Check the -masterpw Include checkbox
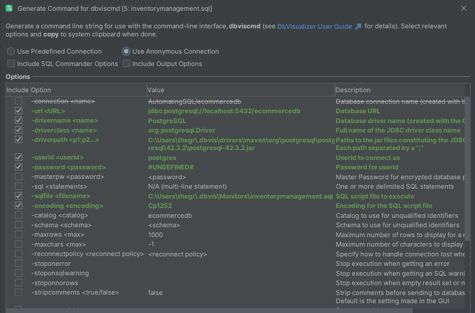The height and width of the screenshot is (313, 475). 18,177
